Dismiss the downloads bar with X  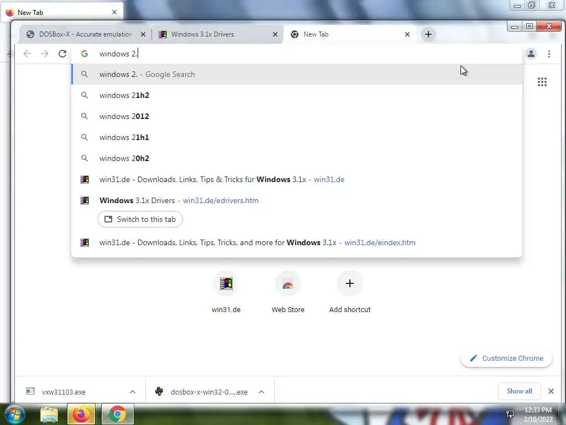(x=551, y=391)
